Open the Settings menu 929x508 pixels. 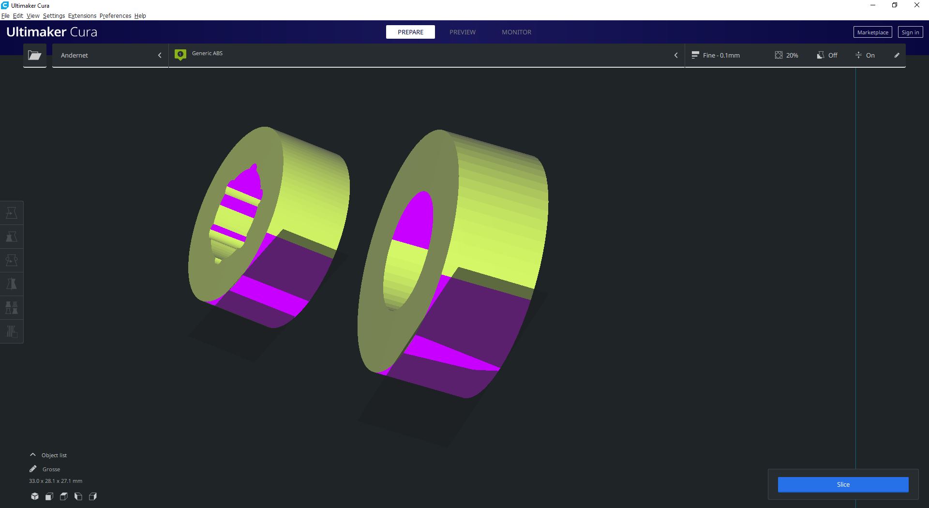pos(54,15)
